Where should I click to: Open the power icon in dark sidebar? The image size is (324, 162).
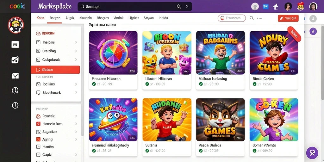coord(15,105)
